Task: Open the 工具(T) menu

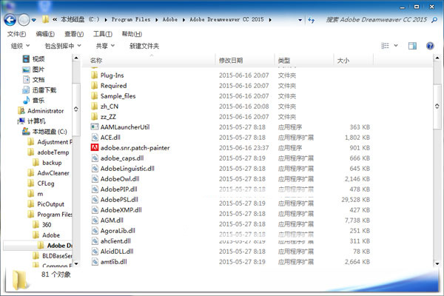Action: 103,34
